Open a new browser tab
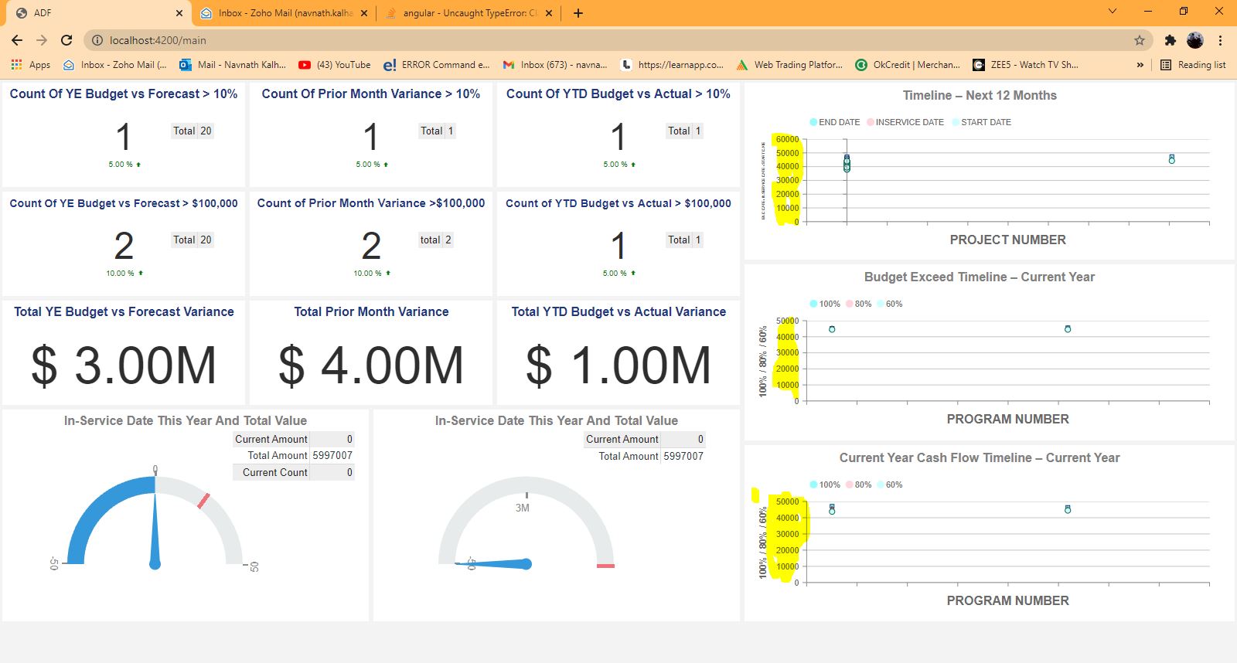This screenshot has width=1237, height=663. [x=578, y=13]
